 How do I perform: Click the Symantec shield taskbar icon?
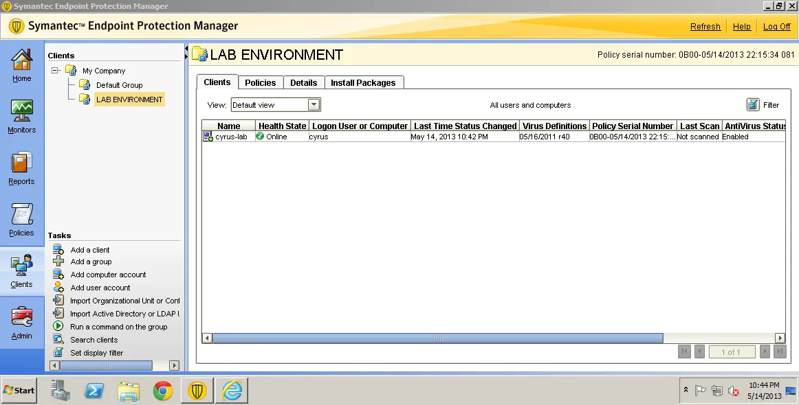[x=197, y=391]
